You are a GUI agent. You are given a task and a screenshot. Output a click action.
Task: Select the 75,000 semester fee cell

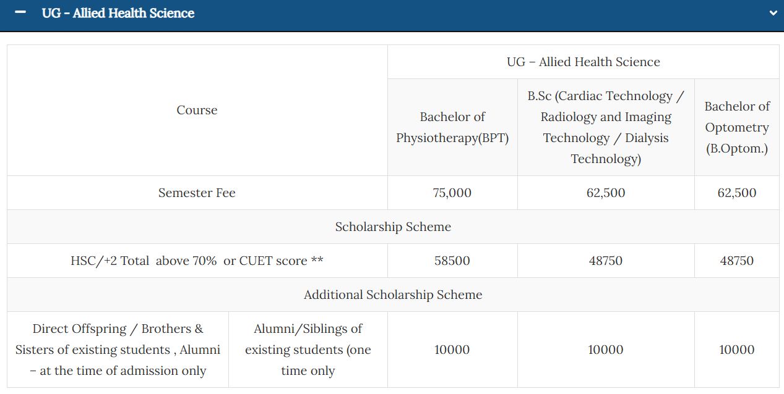[452, 193]
